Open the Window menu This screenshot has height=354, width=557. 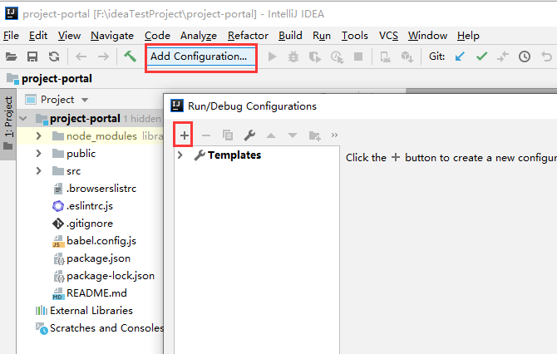pyautogui.click(x=427, y=36)
